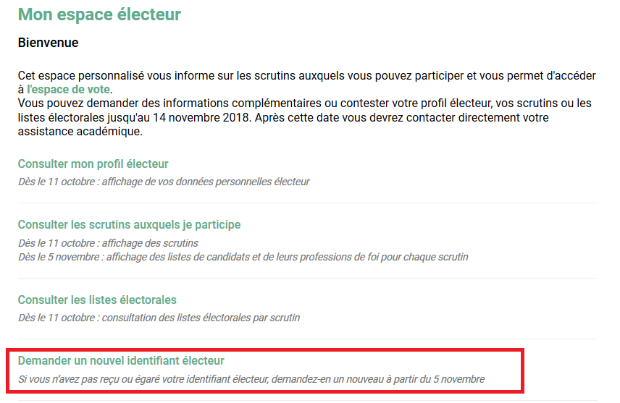Click "Demander un nouvel identifiant électeur"

[x=121, y=360]
